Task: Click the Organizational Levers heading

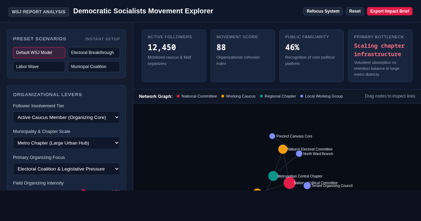Action: pyautogui.click(x=47, y=94)
